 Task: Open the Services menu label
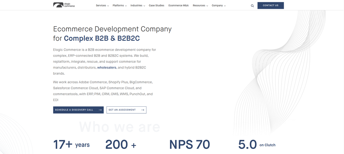101,5
